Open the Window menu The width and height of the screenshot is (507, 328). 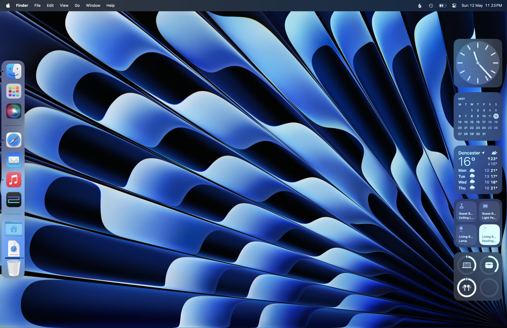pyautogui.click(x=93, y=5)
